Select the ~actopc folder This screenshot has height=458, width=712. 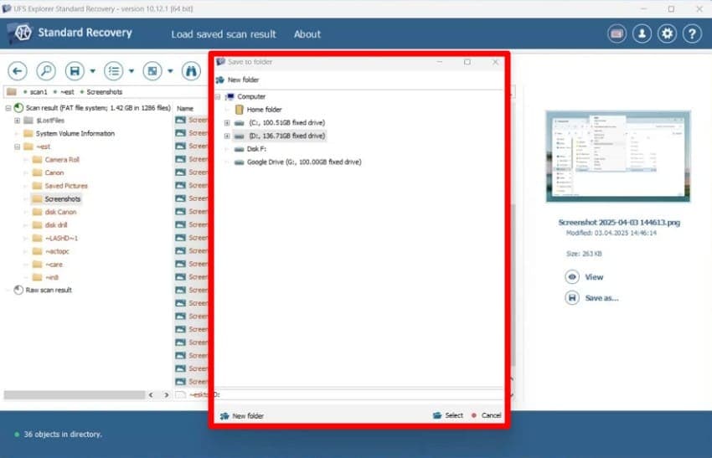pos(57,251)
